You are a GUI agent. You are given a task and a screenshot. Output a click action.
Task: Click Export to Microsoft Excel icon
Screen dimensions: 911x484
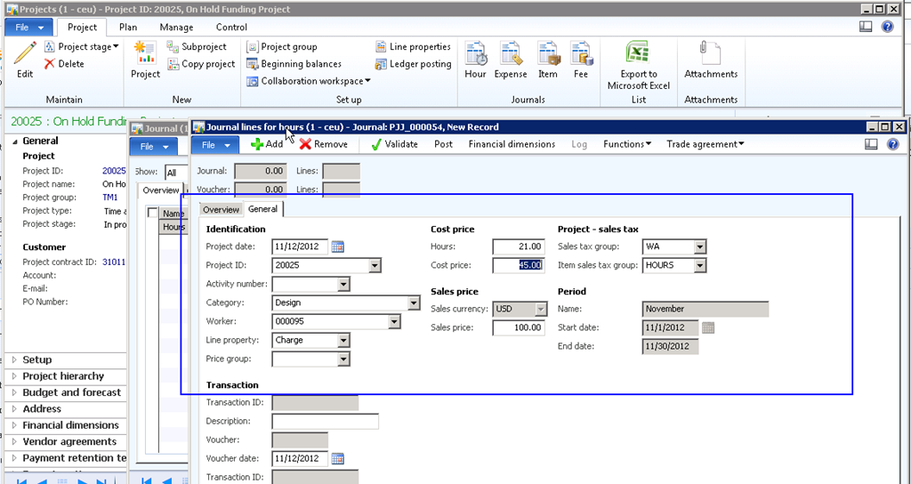(x=638, y=52)
